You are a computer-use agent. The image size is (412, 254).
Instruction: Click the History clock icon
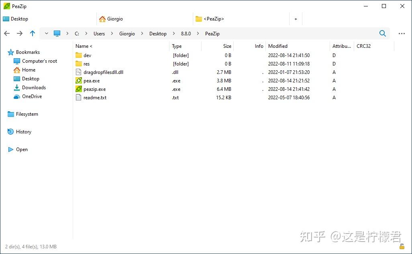(x=10, y=132)
